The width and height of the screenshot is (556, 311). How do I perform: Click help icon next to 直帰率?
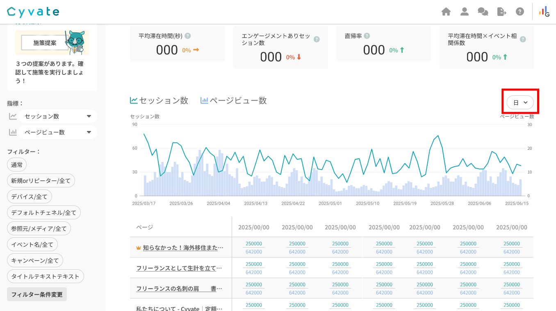tap(367, 36)
